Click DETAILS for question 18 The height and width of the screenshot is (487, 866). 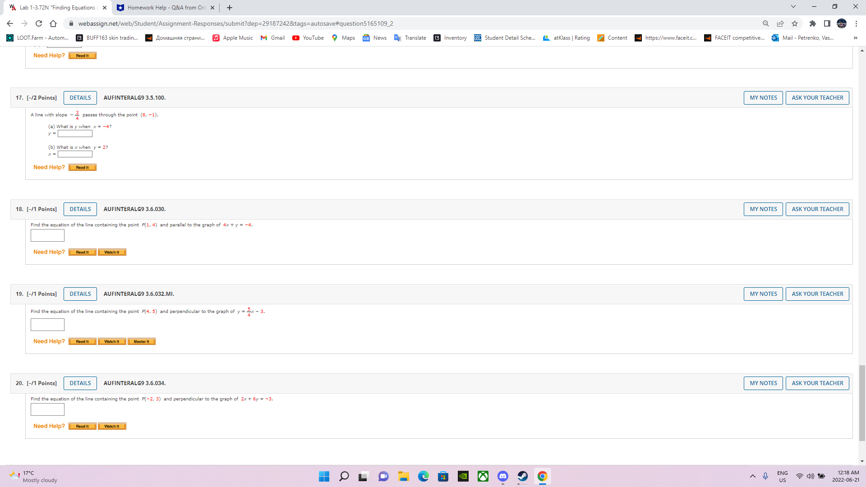click(80, 209)
